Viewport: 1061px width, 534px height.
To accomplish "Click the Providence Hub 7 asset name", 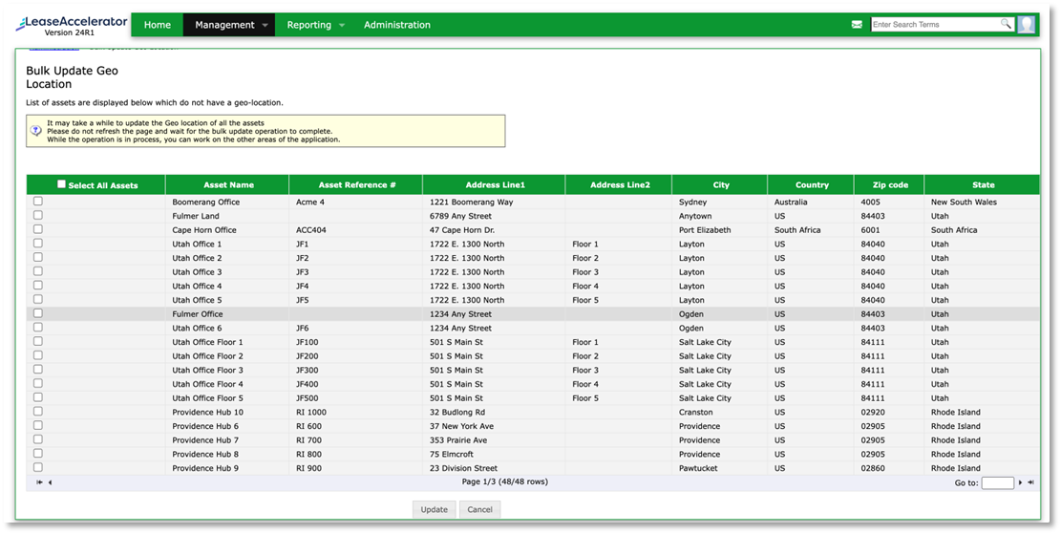I will click(205, 440).
